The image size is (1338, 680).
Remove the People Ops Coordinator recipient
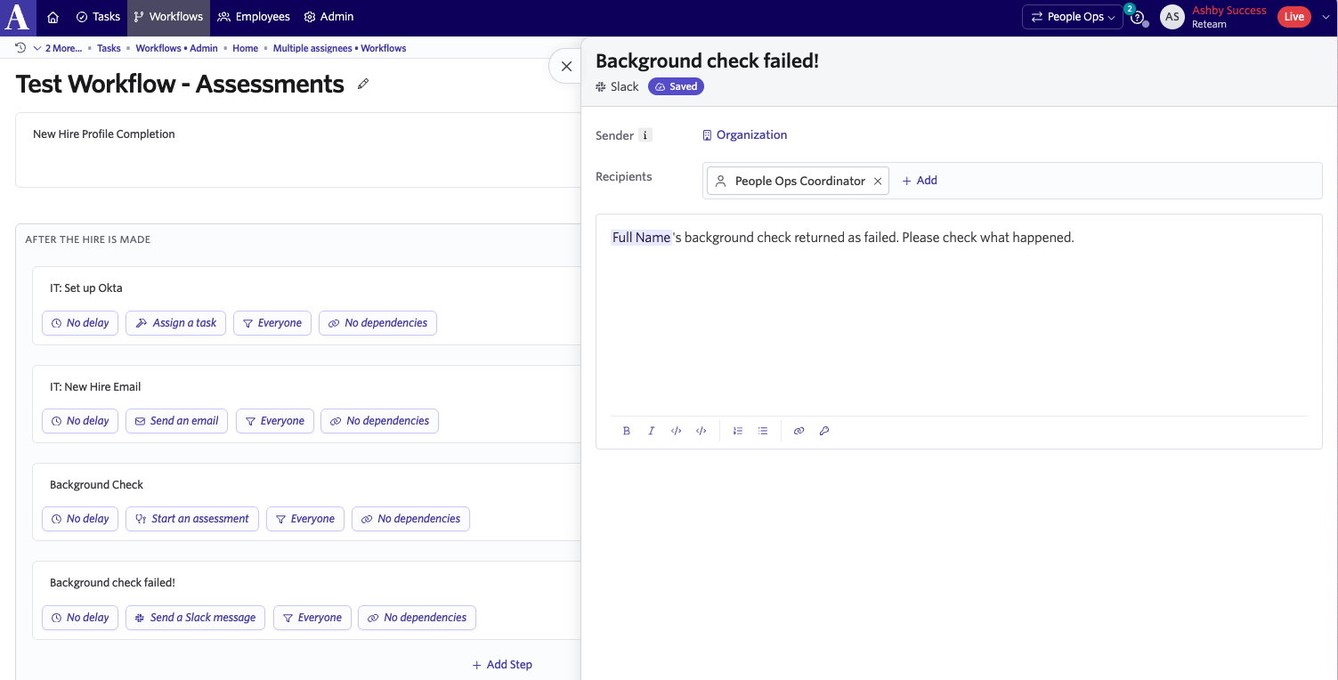pyautogui.click(x=878, y=181)
